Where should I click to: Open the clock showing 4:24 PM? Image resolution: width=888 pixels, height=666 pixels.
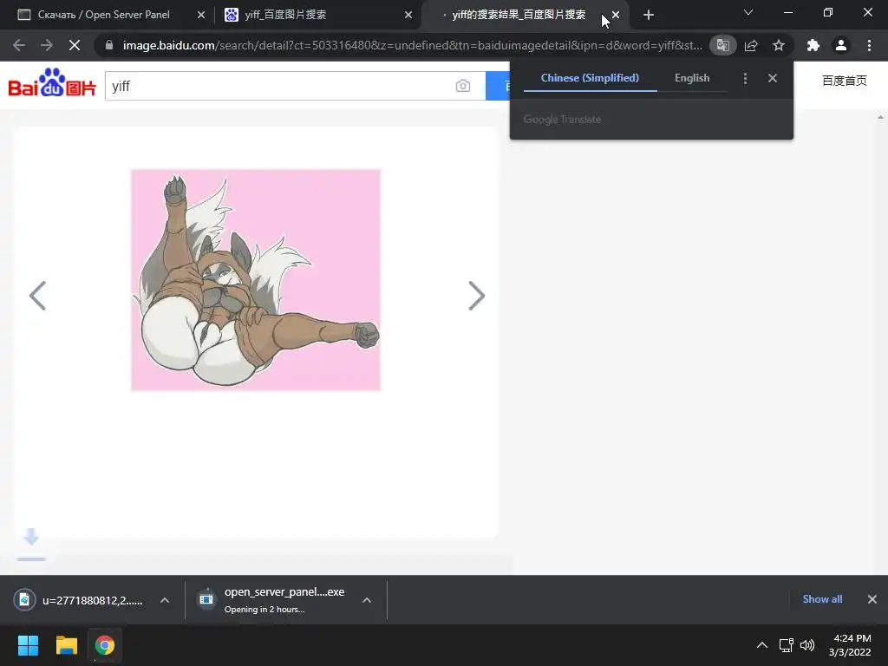850,645
